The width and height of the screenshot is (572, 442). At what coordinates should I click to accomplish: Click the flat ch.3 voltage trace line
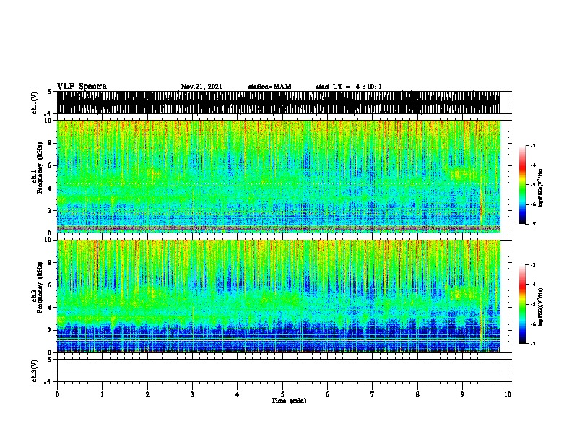[279, 371]
